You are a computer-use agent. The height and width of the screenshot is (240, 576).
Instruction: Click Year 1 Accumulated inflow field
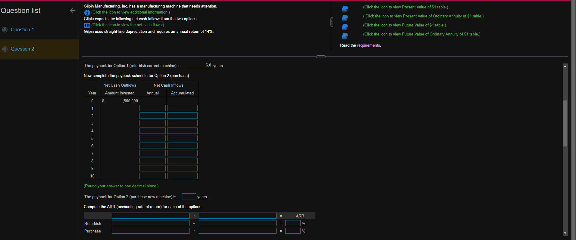coord(182,108)
